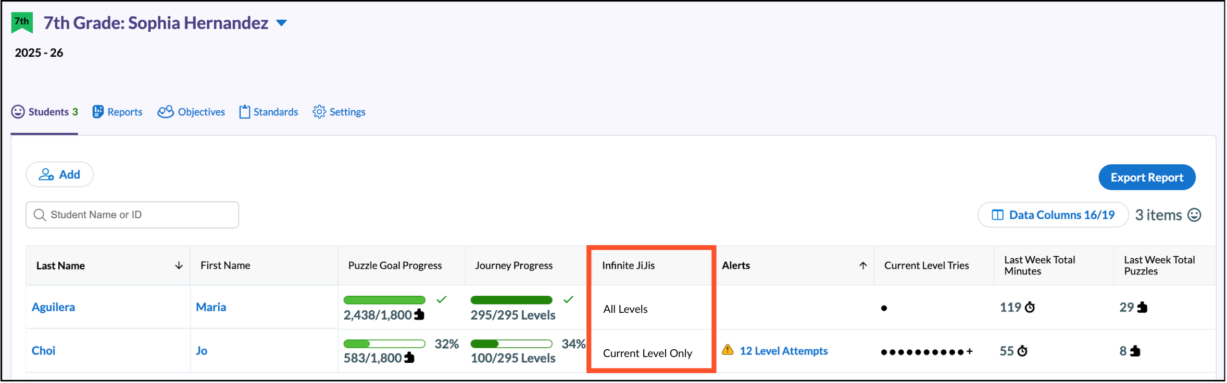Viewport: 1227px width, 383px height.
Task: Click the stopwatch icon next to 119
Action: (x=1030, y=308)
